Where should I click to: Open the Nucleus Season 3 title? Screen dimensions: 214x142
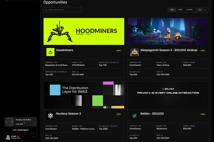pyautogui.click(x=69, y=114)
